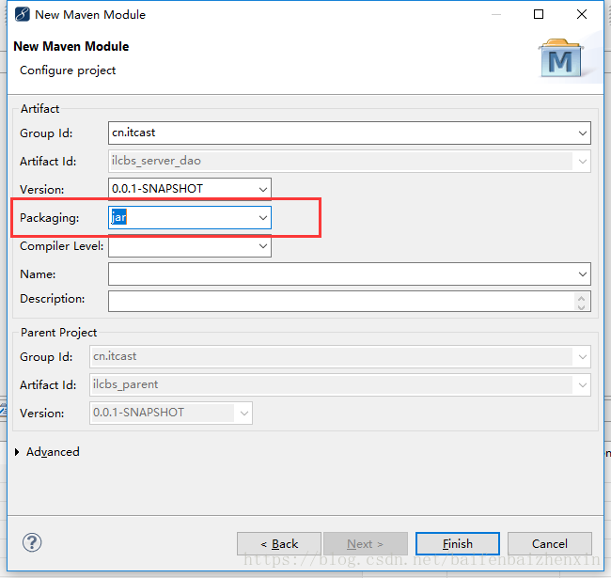Click the Next button
This screenshot has width=611, height=578.
pos(366,544)
